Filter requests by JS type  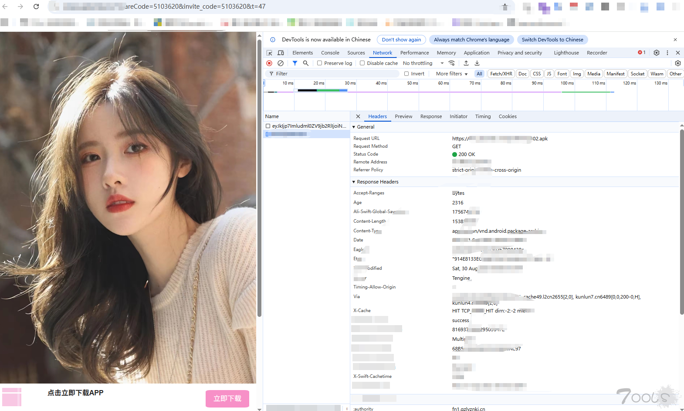tap(549, 74)
